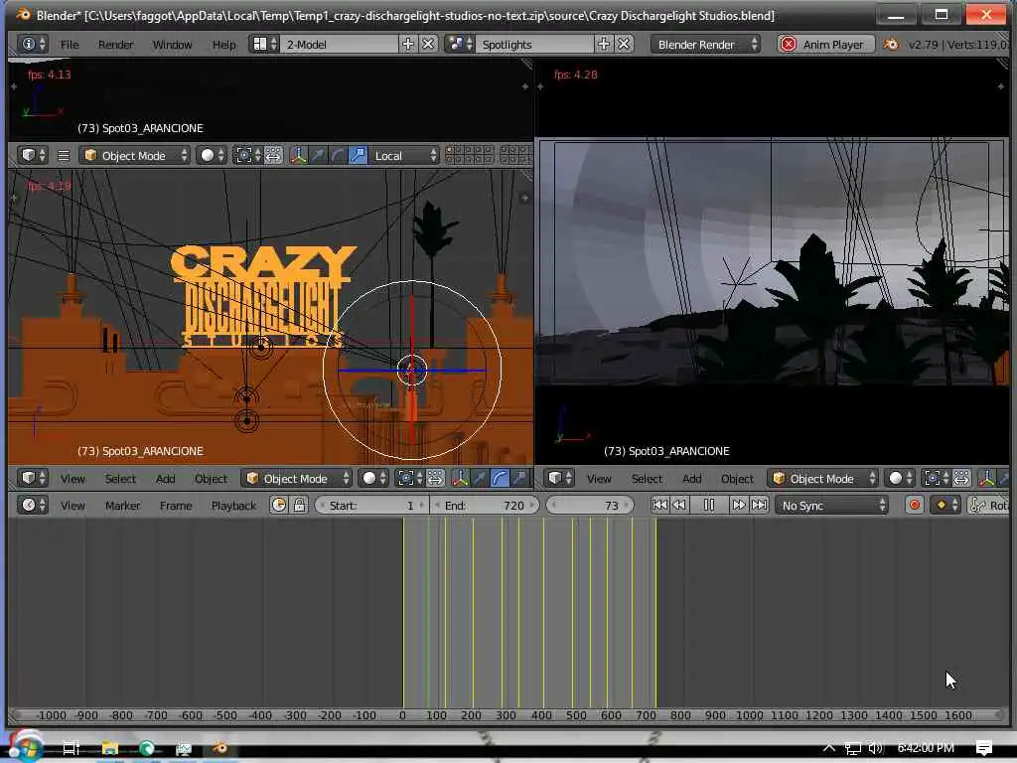The width and height of the screenshot is (1017, 763).
Task: Open pivot point selector in left viewport
Action: [x=409, y=479]
